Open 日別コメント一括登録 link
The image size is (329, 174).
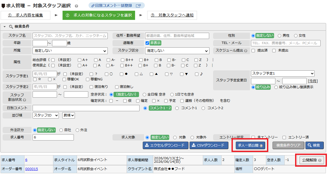pyautogui.click(x=116, y=5)
